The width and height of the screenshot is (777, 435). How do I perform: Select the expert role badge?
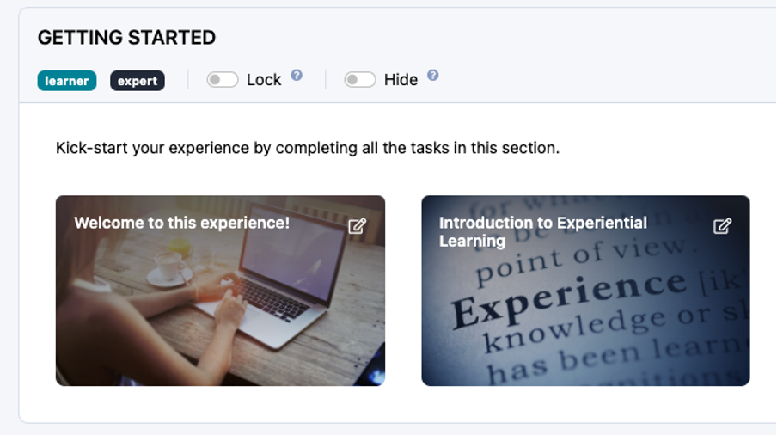pyautogui.click(x=138, y=81)
